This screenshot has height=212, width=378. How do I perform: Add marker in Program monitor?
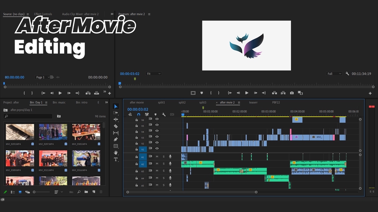click(202, 93)
